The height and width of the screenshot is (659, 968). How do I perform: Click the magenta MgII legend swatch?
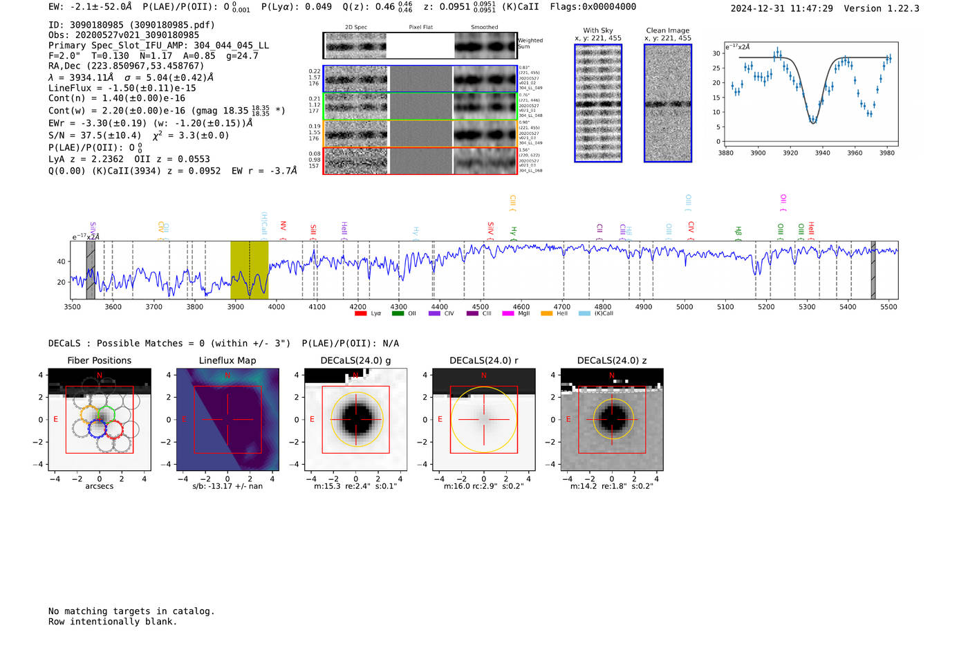click(x=508, y=313)
